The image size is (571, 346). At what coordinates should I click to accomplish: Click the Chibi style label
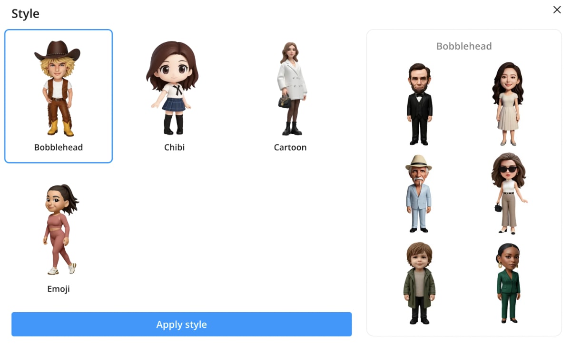(174, 147)
